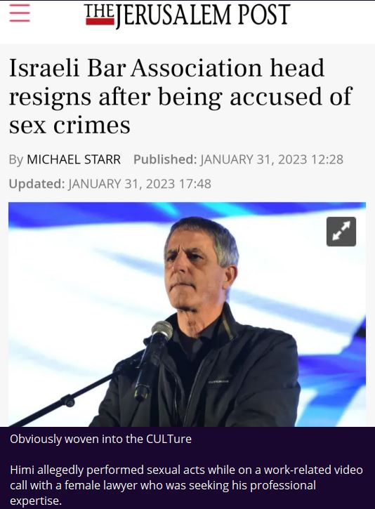Click the red bar under THE in logo

pos(100,22)
